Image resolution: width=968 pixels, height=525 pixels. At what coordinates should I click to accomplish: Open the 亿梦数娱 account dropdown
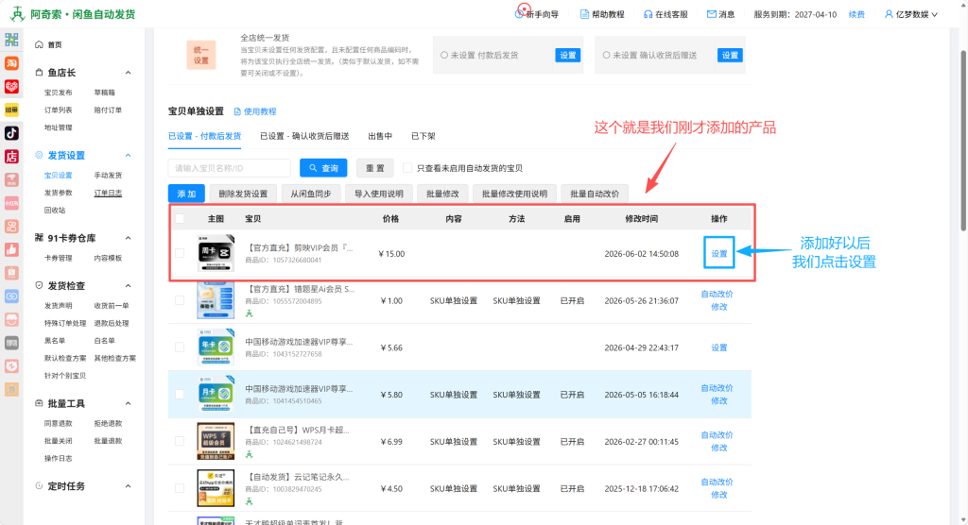pos(911,14)
